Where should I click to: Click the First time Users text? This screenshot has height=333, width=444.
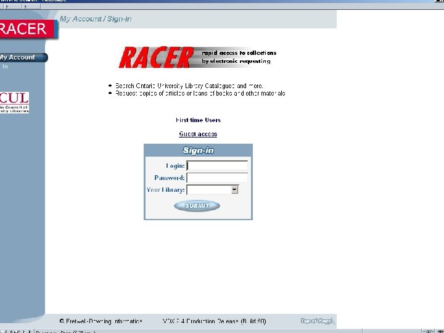click(x=198, y=120)
